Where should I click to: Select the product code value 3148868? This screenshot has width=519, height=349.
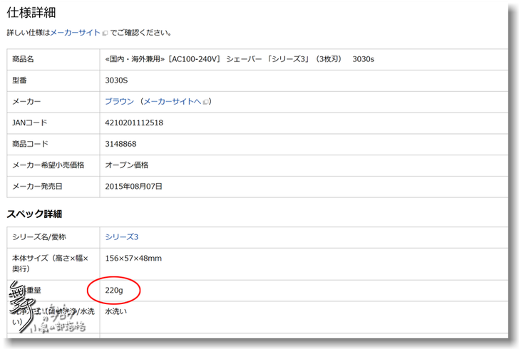point(120,144)
